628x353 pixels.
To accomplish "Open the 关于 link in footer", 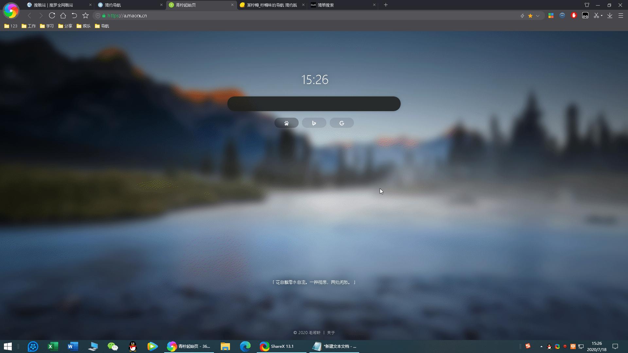I will click(331, 332).
